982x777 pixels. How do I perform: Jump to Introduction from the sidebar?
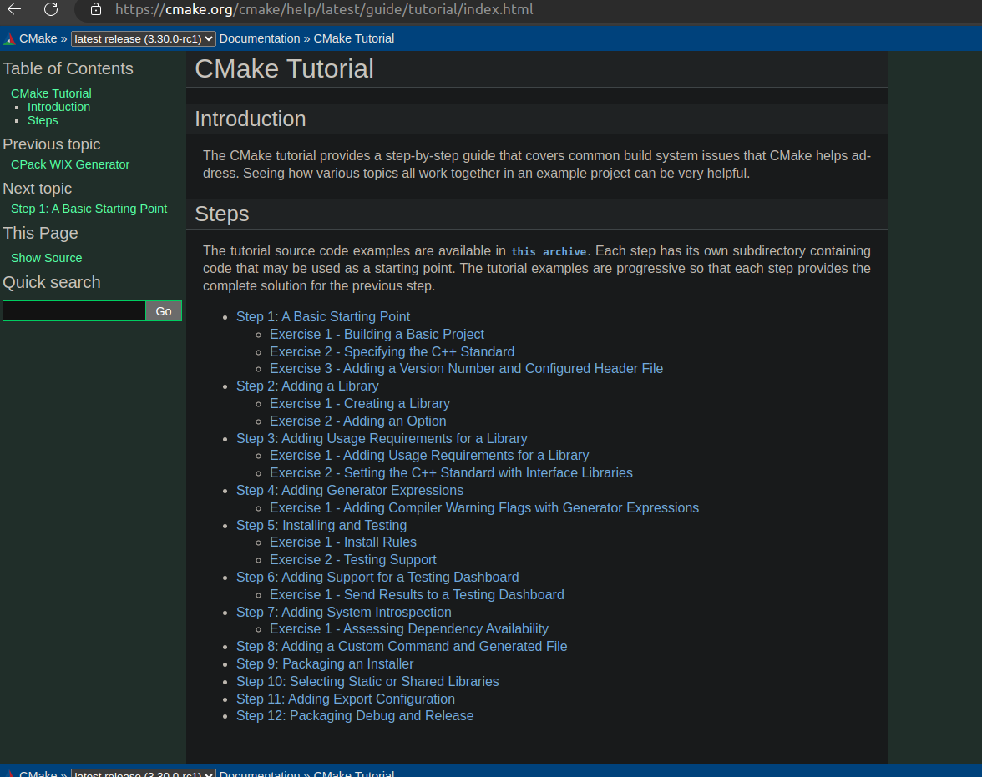pyautogui.click(x=58, y=107)
